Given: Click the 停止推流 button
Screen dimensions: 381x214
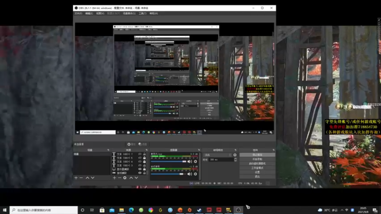Looking at the screenshot, I should (257, 155).
